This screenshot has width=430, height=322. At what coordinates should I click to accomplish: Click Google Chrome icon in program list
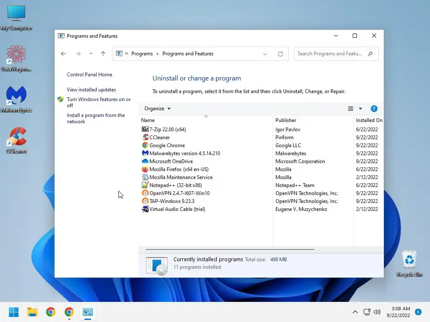click(145, 145)
